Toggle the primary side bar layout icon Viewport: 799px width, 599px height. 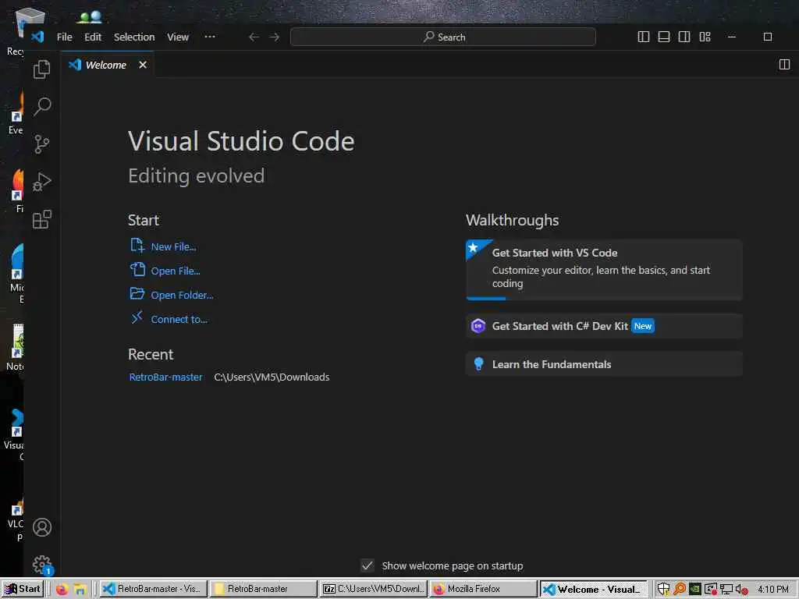[x=644, y=37]
